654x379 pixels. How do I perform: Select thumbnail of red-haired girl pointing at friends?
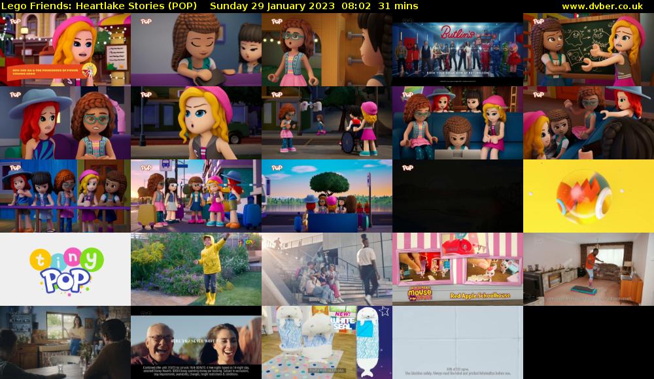tap(589, 123)
